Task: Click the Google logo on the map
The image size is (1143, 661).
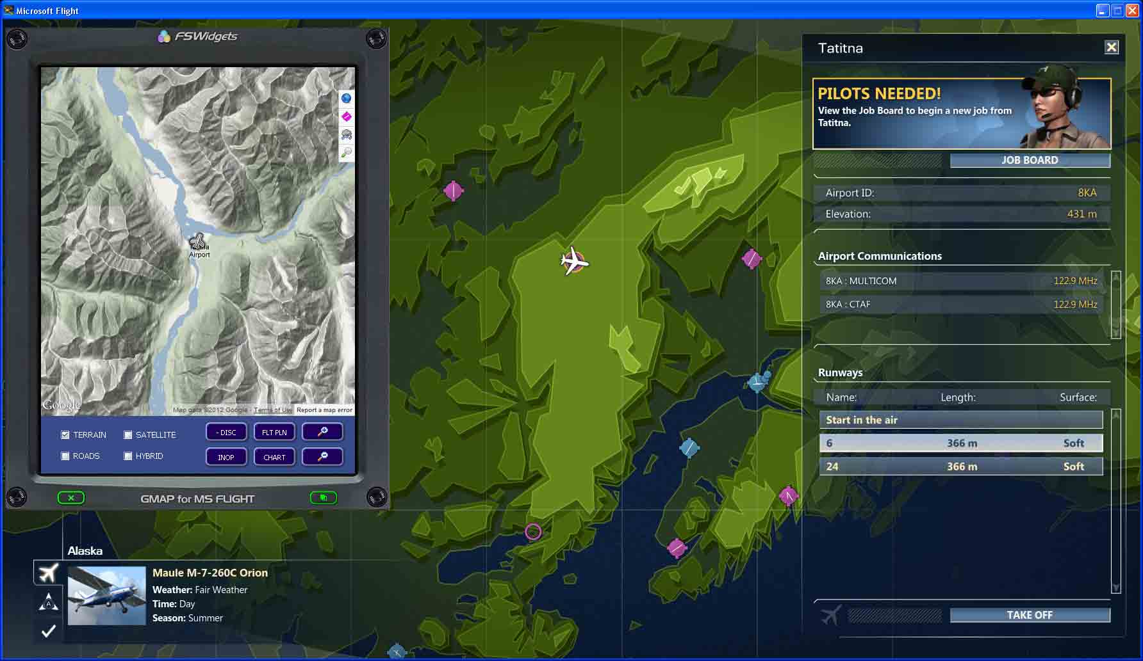Action: pos(62,405)
